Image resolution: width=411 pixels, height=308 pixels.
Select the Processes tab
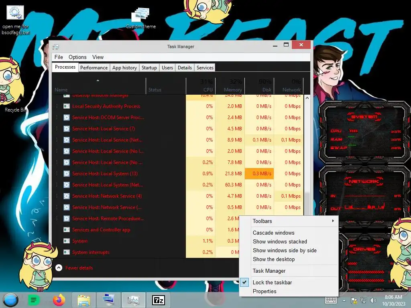(65, 67)
